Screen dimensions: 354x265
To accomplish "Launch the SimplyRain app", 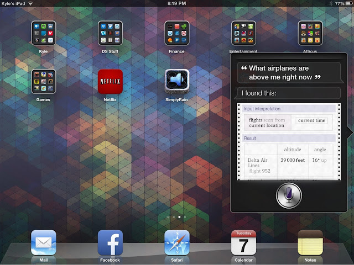I will click(177, 81).
